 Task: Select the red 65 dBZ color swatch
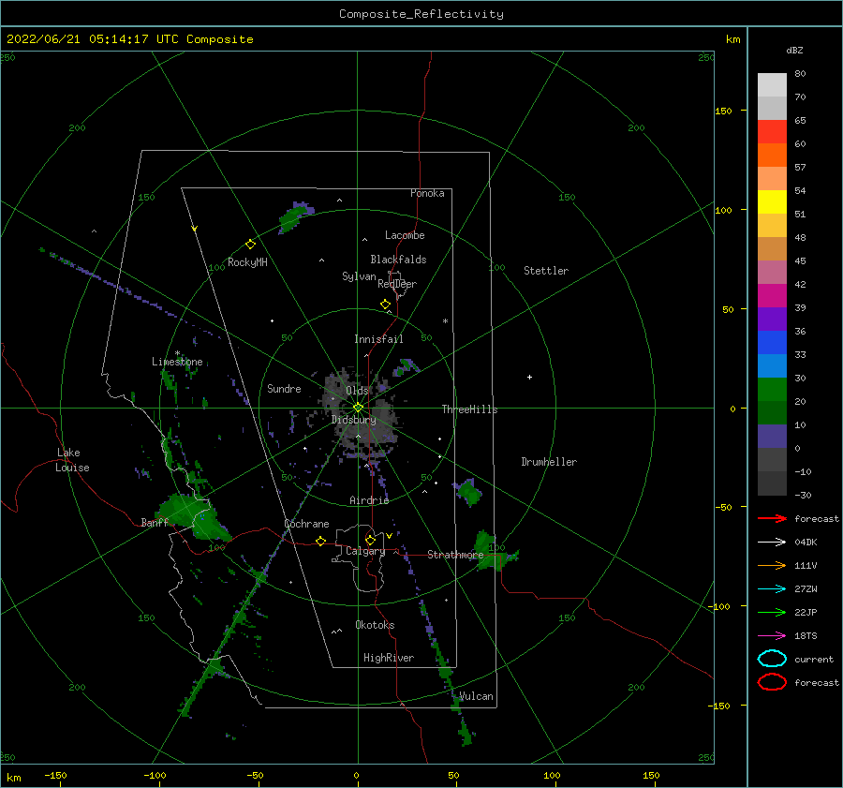(772, 132)
